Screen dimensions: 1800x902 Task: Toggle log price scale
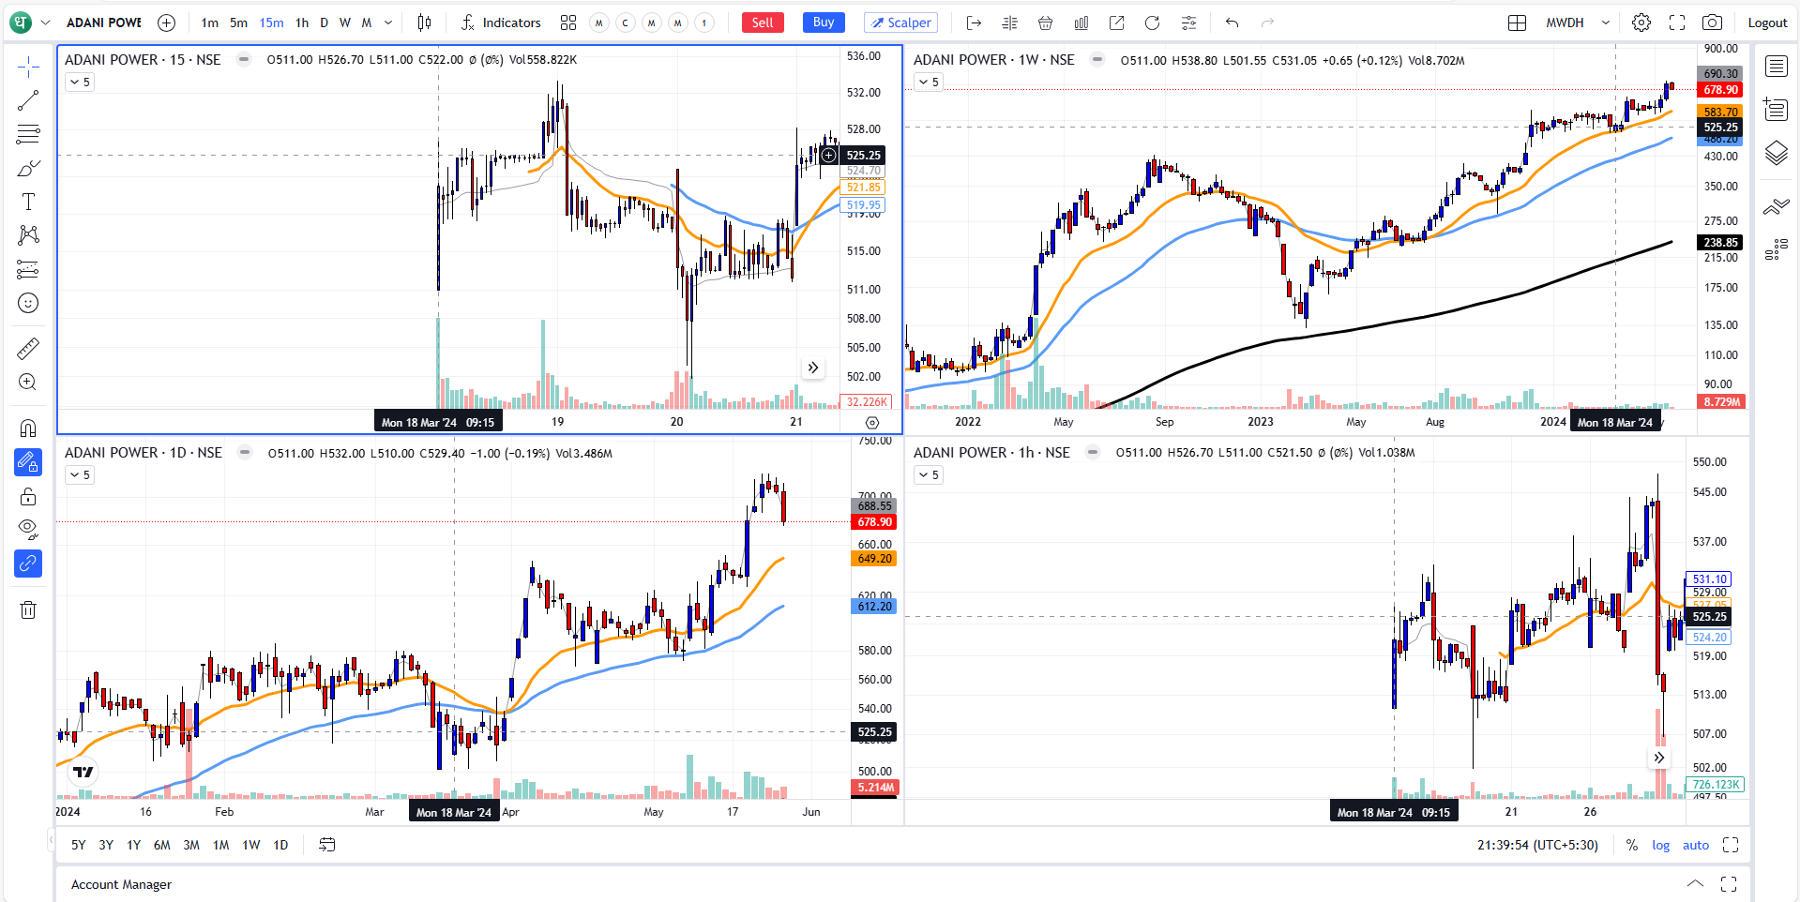(1660, 845)
